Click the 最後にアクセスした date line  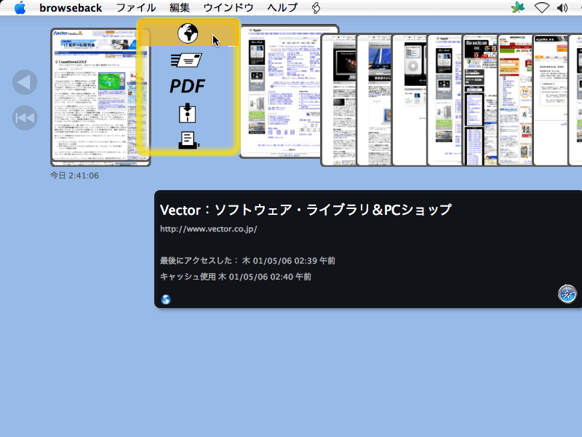click(x=247, y=261)
